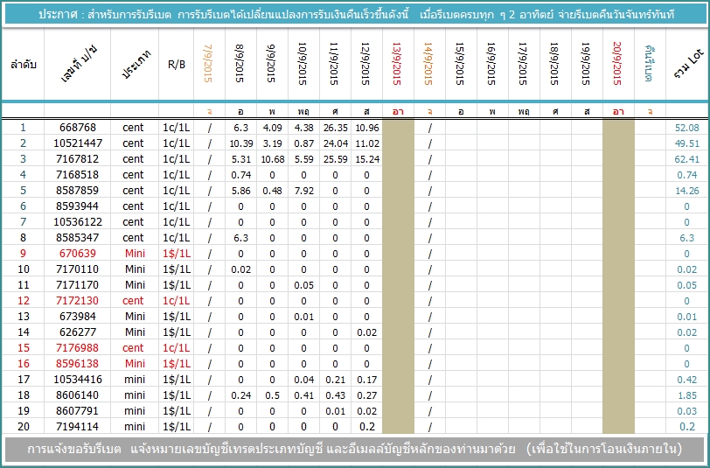Screen dimensions: 710x468
Task: Select the 0.48 cell
Action: point(272,191)
